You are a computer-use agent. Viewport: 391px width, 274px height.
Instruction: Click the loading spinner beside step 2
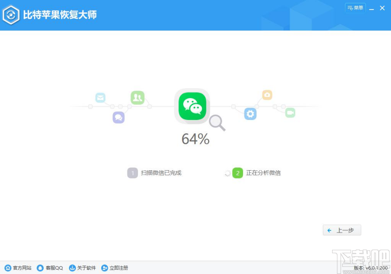(227, 173)
